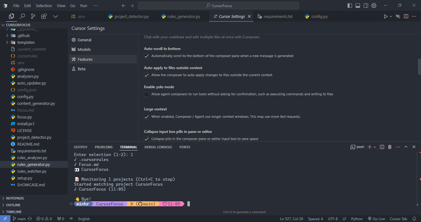Go back with the left arrow
This screenshot has width=421, height=222.
(124, 6)
